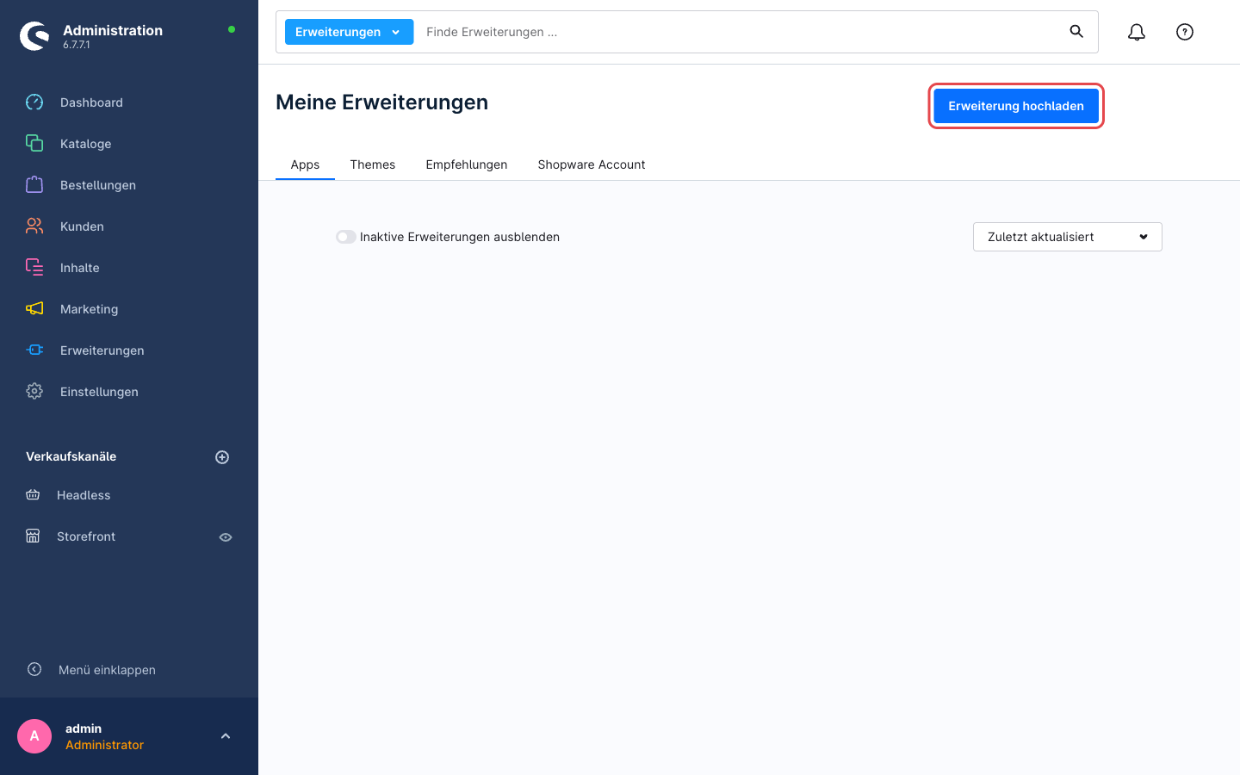Open the Zuletzt aktualisiert sort dropdown
1240x775 pixels.
tap(1068, 237)
